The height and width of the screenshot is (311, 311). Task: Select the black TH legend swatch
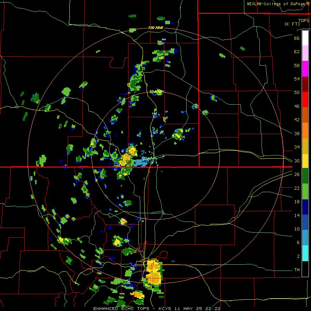[x=305, y=269]
